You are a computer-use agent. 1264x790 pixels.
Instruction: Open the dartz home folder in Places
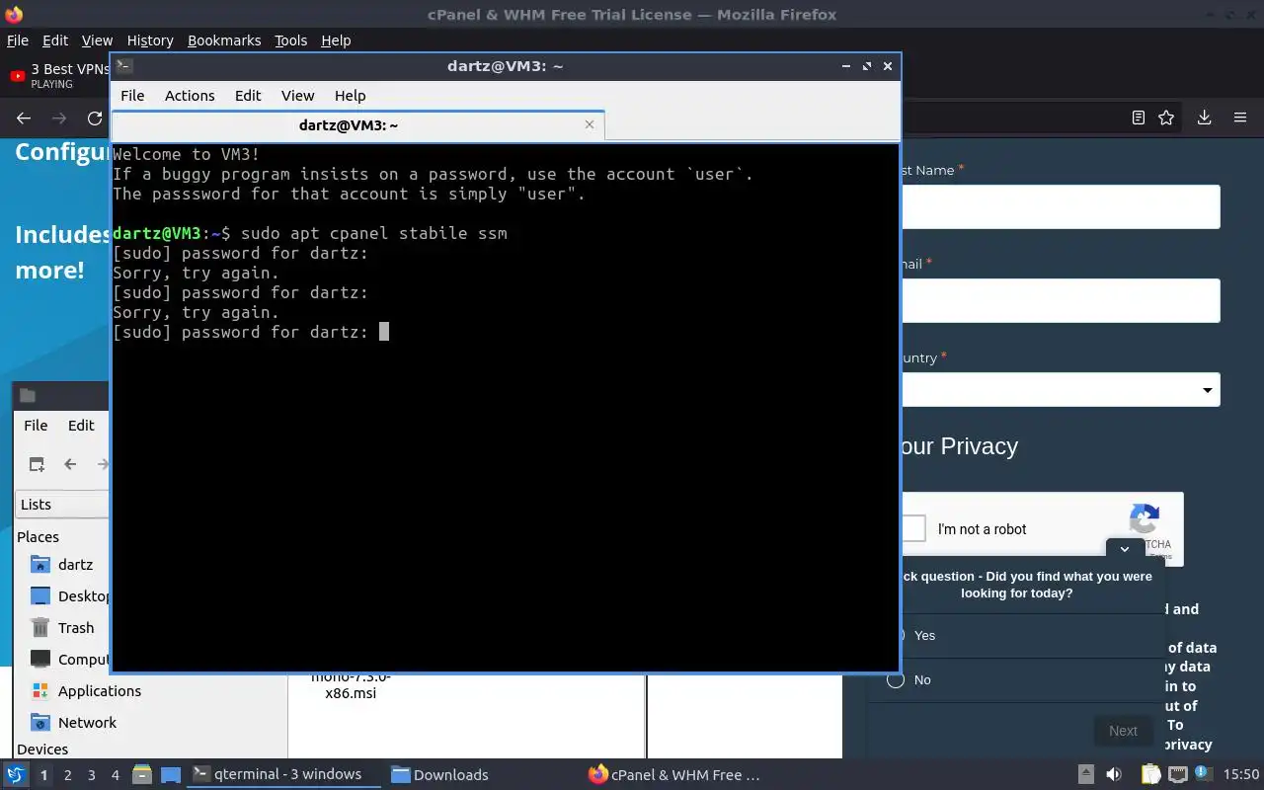pos(63,565)
